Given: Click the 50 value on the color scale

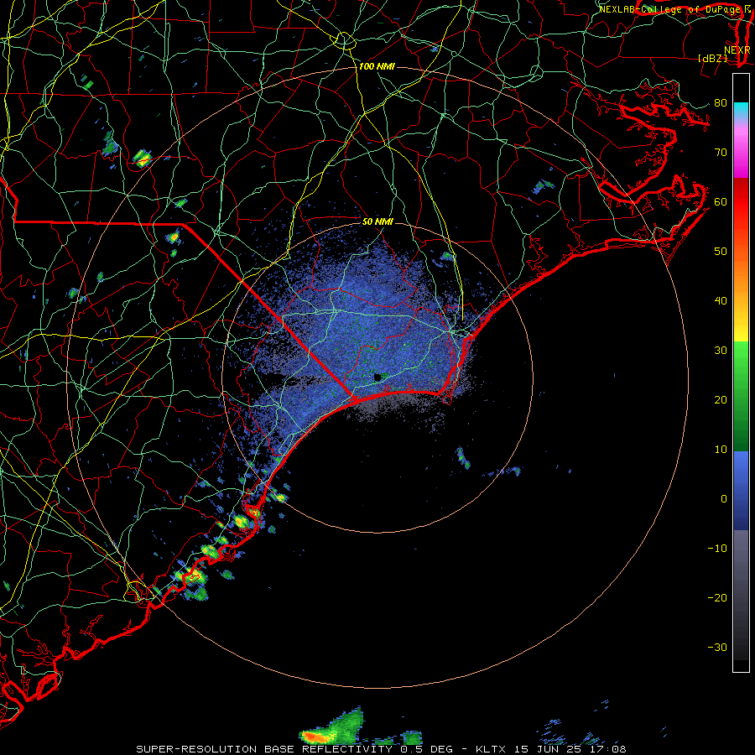Looking at the screenshot, I should tap(721, 252).
